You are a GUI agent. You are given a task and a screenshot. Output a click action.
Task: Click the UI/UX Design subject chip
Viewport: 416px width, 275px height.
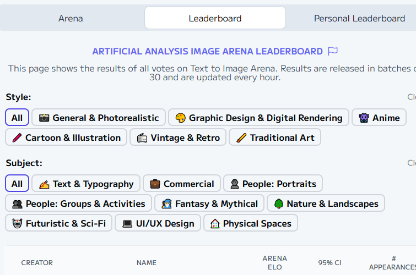158,223
